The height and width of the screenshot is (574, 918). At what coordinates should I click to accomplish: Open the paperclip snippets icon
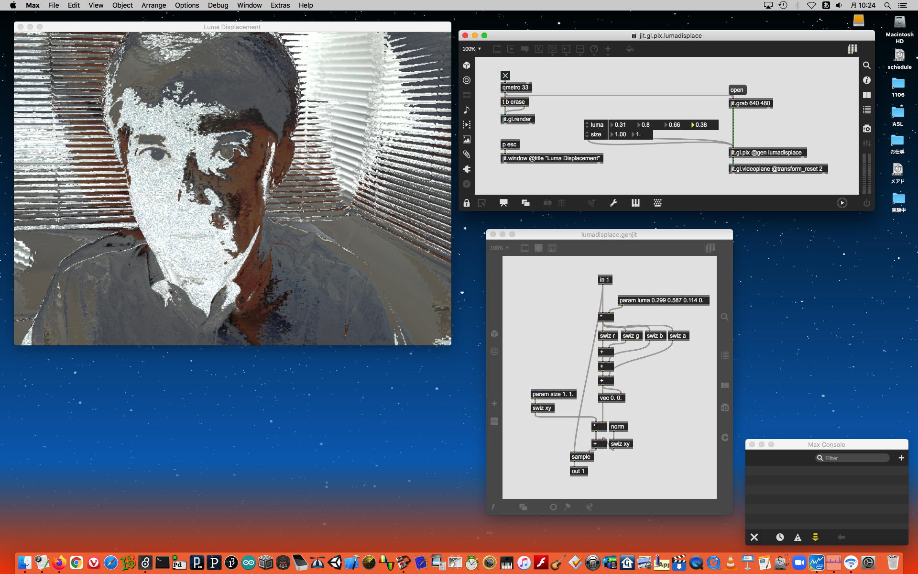point(467,155)
